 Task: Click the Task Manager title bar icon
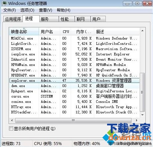4,3
